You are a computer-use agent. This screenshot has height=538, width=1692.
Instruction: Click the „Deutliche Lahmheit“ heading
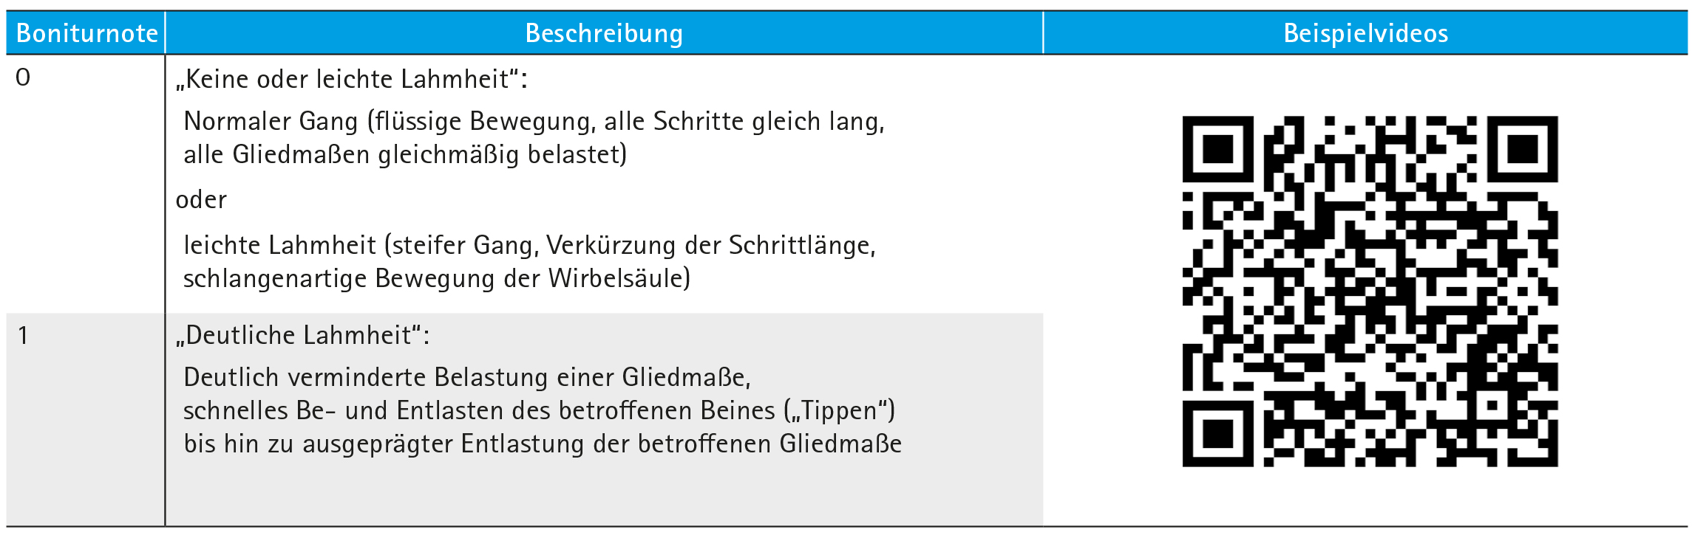(302, 336)
